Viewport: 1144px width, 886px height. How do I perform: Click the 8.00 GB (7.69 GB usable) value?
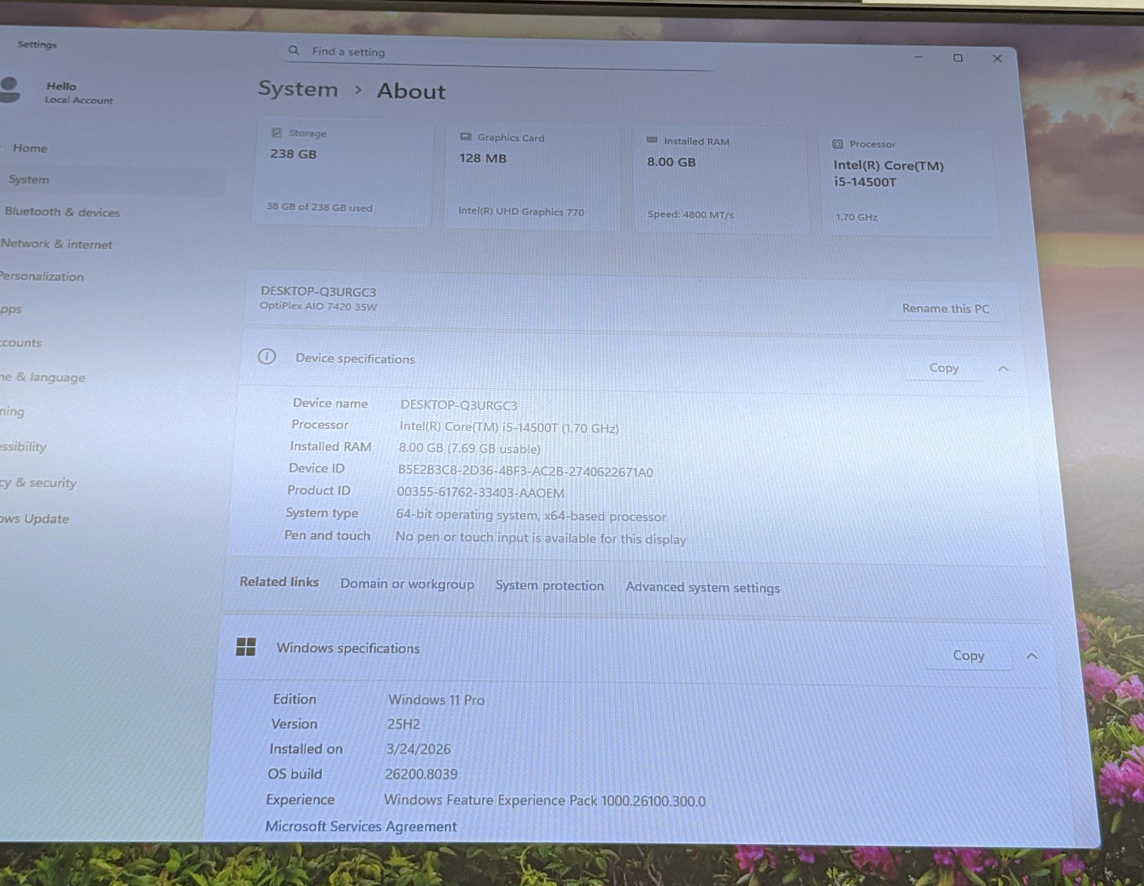(x=469, y=448)
